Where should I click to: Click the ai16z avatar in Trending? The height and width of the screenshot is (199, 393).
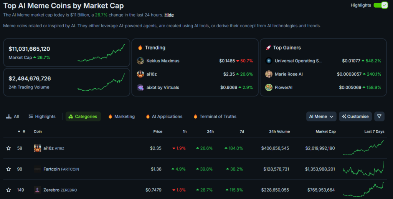[x=140, y=74]
